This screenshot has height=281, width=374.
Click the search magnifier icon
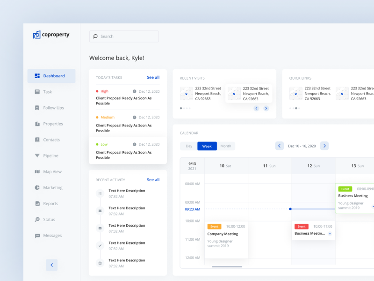coord(95,37)
